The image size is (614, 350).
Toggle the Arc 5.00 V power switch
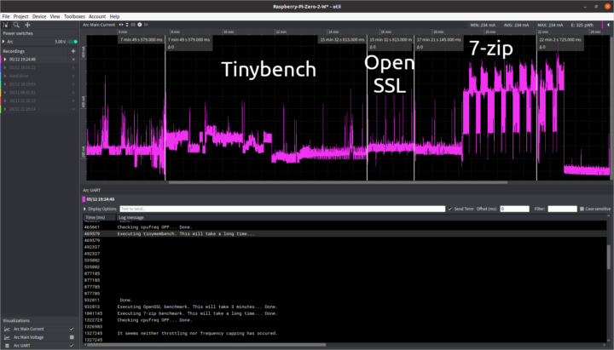(72, 42)
